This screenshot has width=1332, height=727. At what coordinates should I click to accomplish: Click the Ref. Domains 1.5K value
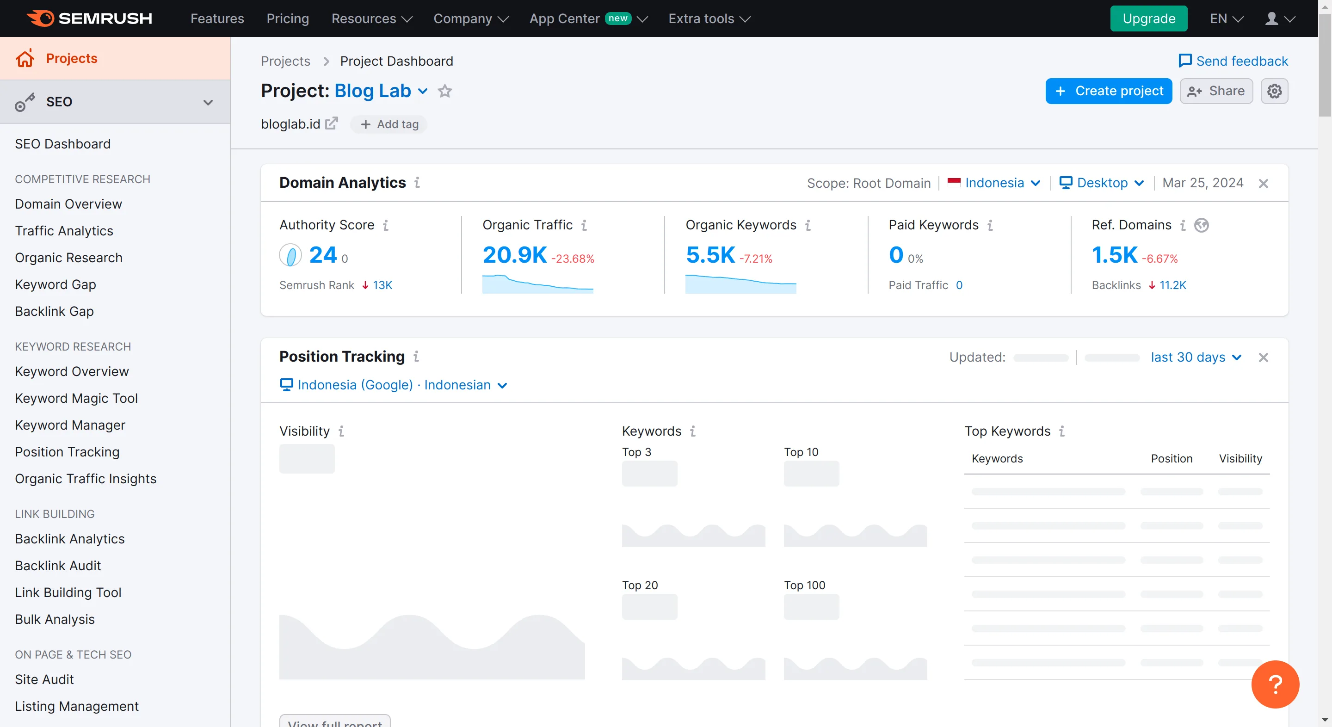click(1114, 255)
